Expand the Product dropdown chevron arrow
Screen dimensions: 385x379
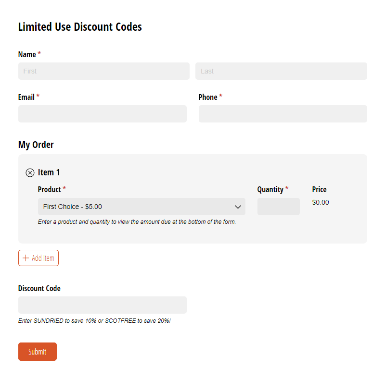coord(237,207)
